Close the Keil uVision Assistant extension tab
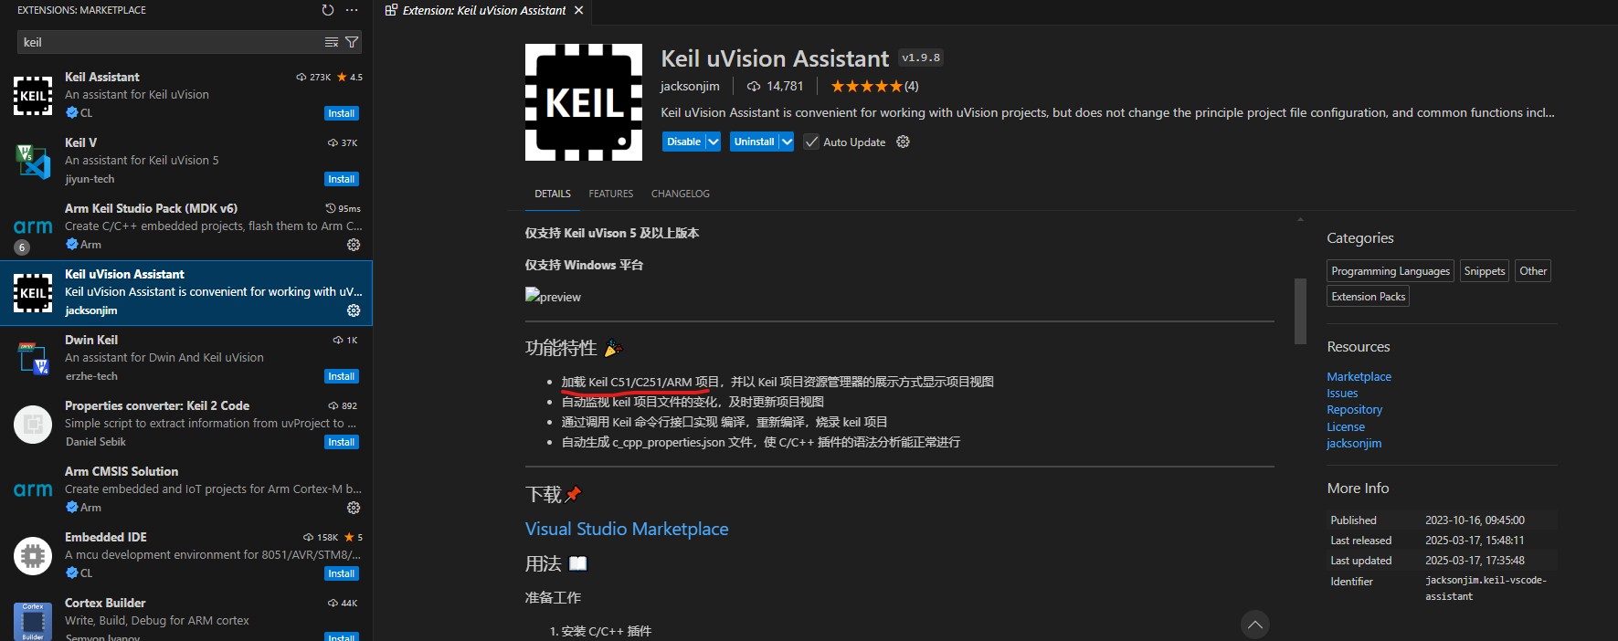This screenshot has height=641, width=1618. pos(578,10)
